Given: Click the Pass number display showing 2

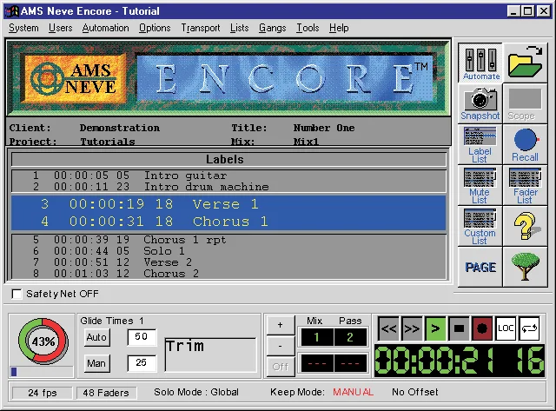Looking at the screenshot, I should pyautogui.click(x=350, y=337).
